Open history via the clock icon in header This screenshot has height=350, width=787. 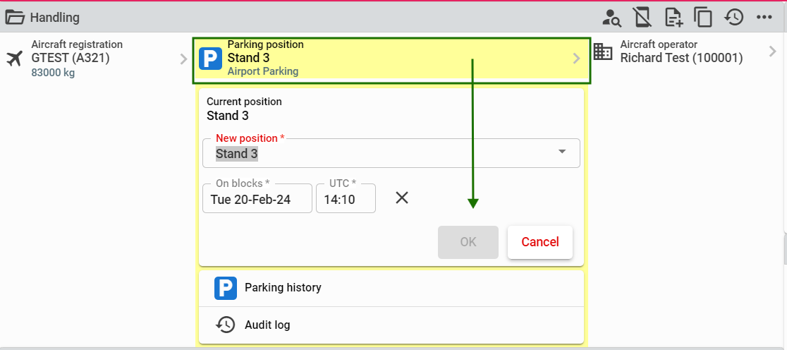(x=734, y=18)
